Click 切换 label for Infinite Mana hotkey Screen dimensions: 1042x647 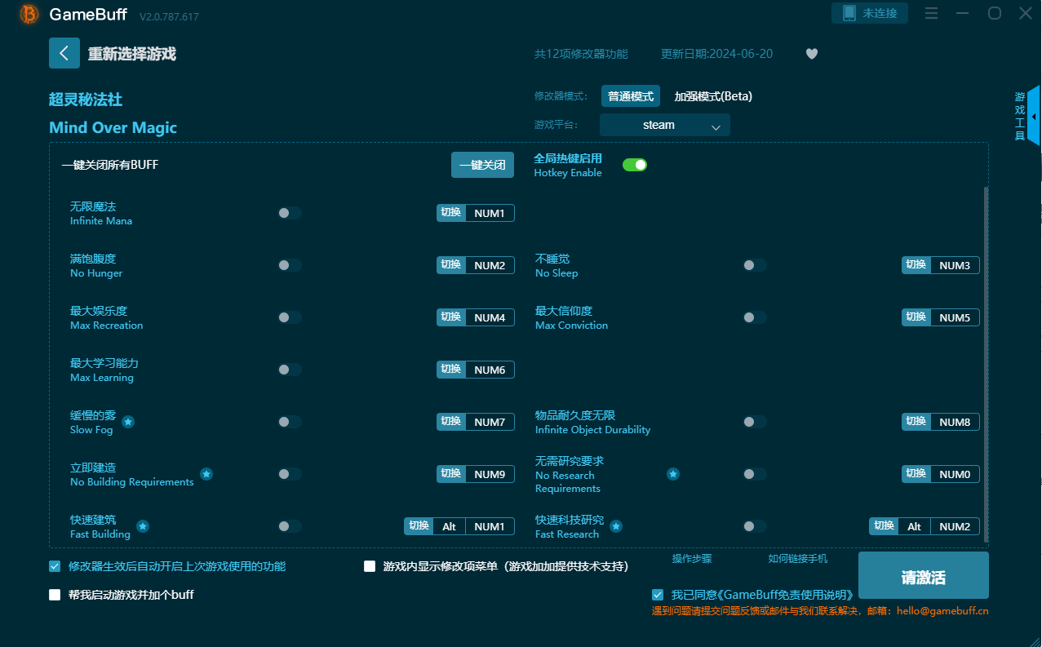pyautogui.click(x=451, y=214)
